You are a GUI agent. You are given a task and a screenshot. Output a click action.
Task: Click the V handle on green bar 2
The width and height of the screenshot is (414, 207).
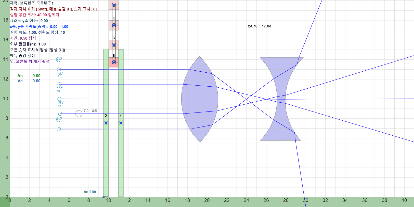106,123
